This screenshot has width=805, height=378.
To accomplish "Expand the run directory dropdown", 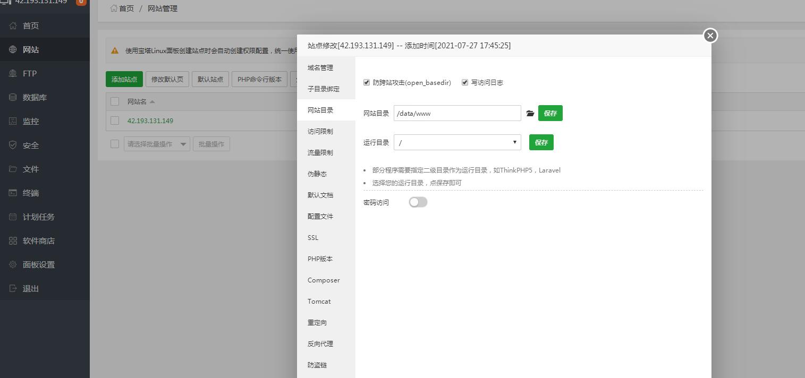I will [x=457, y=142].
